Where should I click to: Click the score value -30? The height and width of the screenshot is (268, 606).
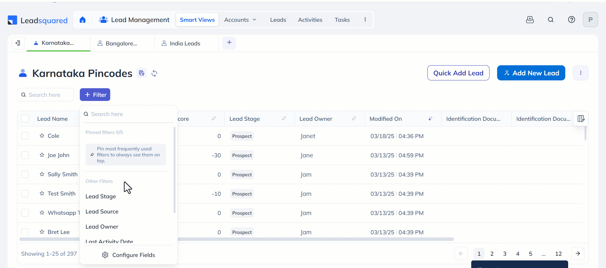(x=216, y=155)
